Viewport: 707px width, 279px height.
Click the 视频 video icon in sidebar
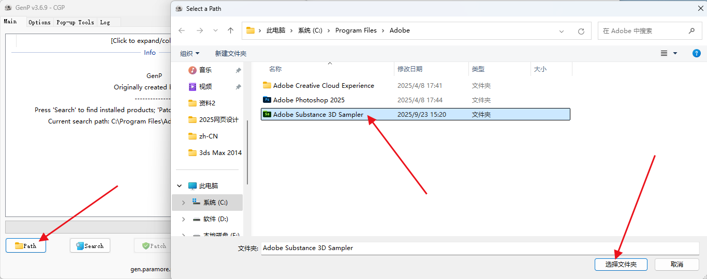[193, 87]
